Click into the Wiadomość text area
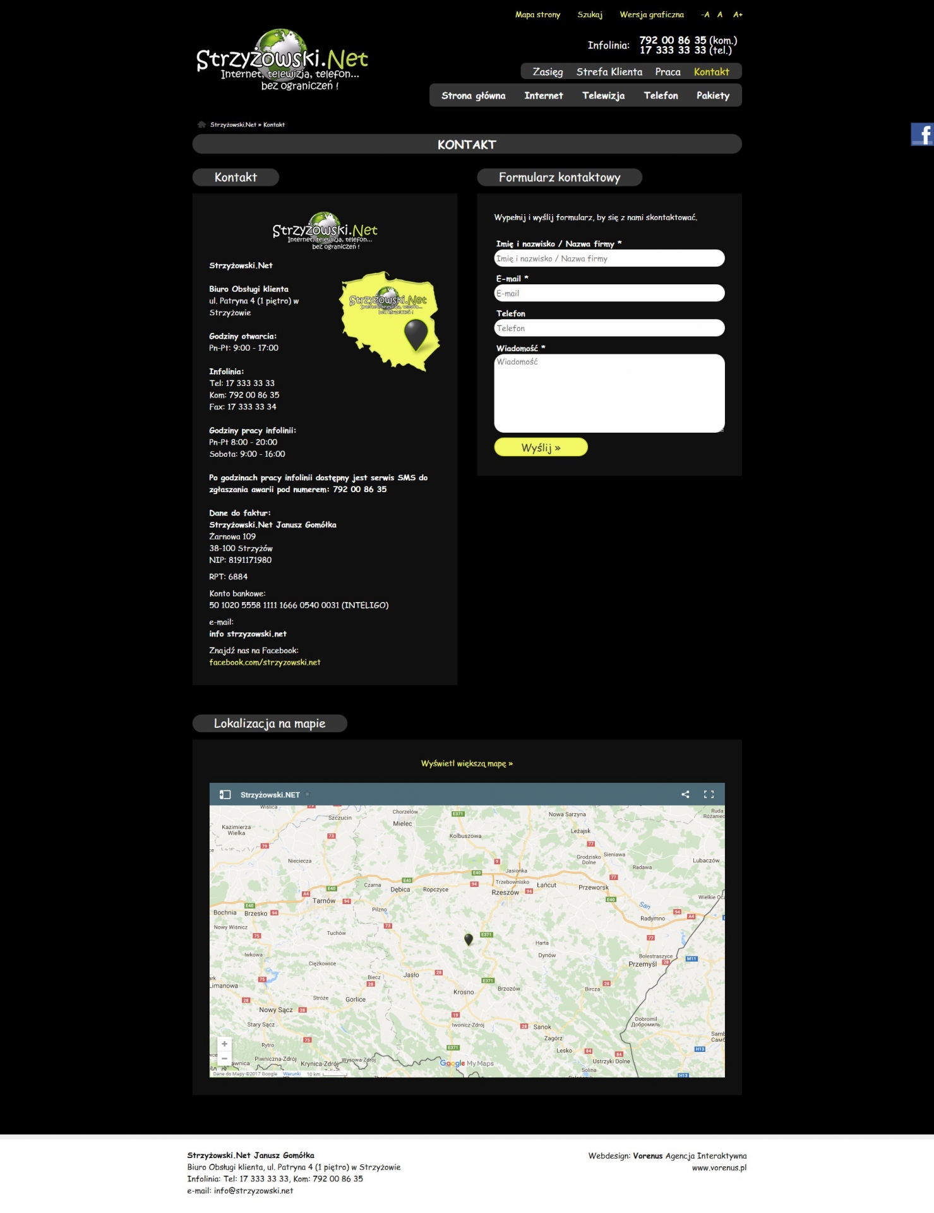 coord(609,393)
